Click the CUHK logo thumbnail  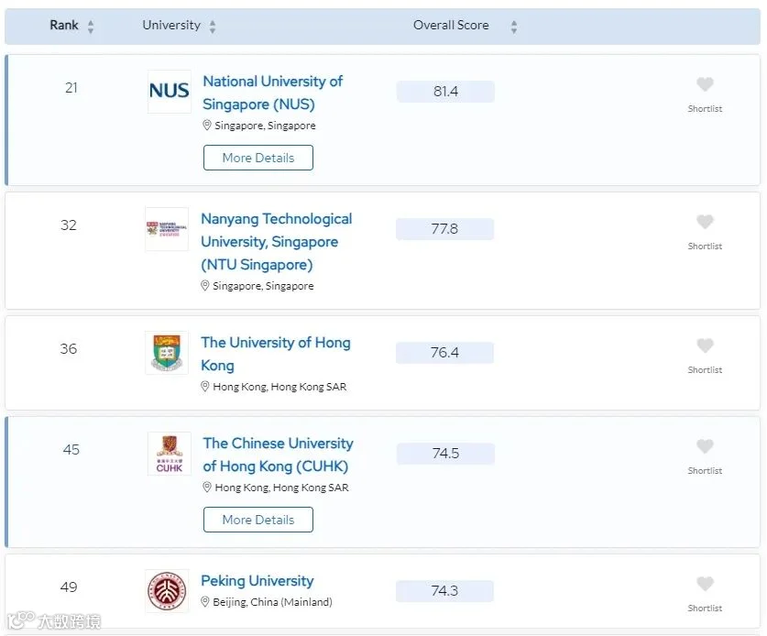(170, 454)
